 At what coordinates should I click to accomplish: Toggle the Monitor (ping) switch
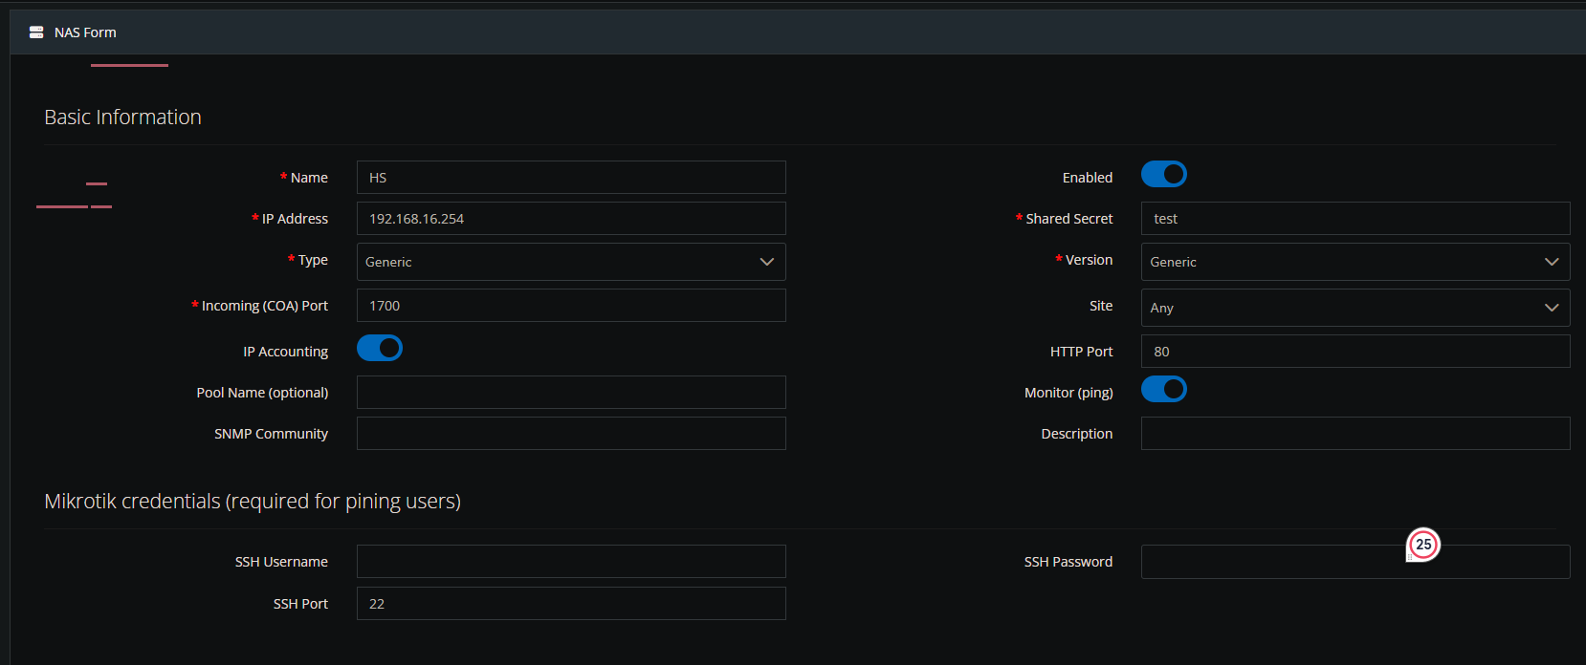point(1163,390)
